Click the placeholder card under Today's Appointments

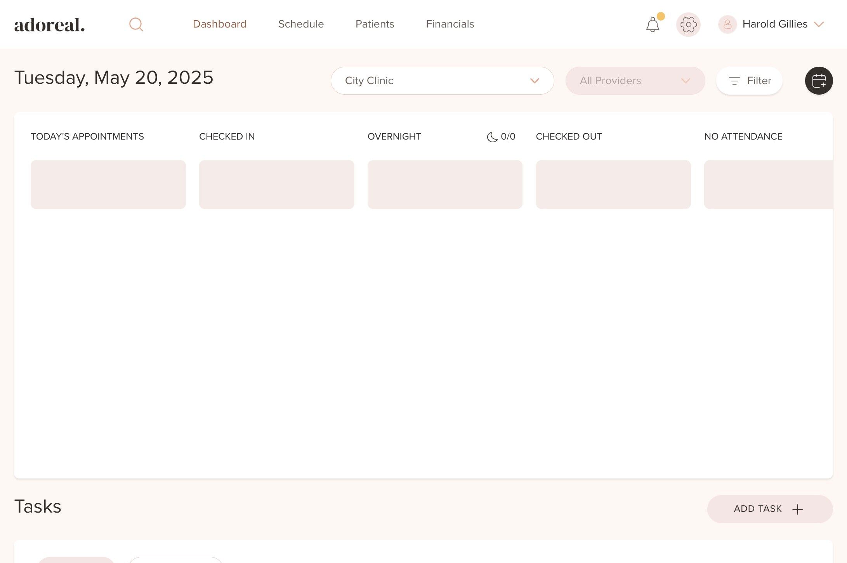pyautogui.click(x=108, y=185)
